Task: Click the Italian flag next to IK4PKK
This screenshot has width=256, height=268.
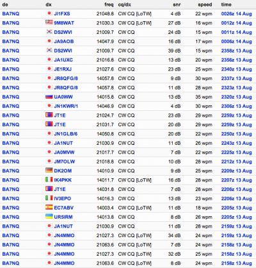Action: pos(49,180)
